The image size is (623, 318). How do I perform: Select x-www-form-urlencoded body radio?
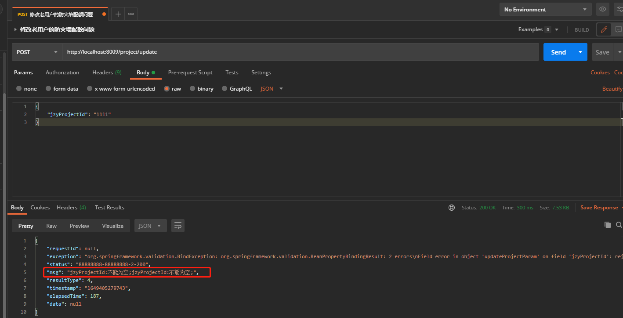coord(90,88)
